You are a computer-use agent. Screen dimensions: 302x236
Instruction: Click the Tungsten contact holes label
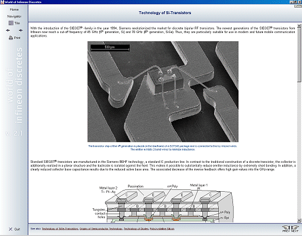click(x=99, y=214)
